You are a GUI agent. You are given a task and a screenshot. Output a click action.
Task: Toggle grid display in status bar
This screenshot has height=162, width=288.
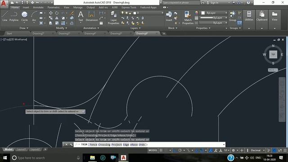[x=161, y=150]
